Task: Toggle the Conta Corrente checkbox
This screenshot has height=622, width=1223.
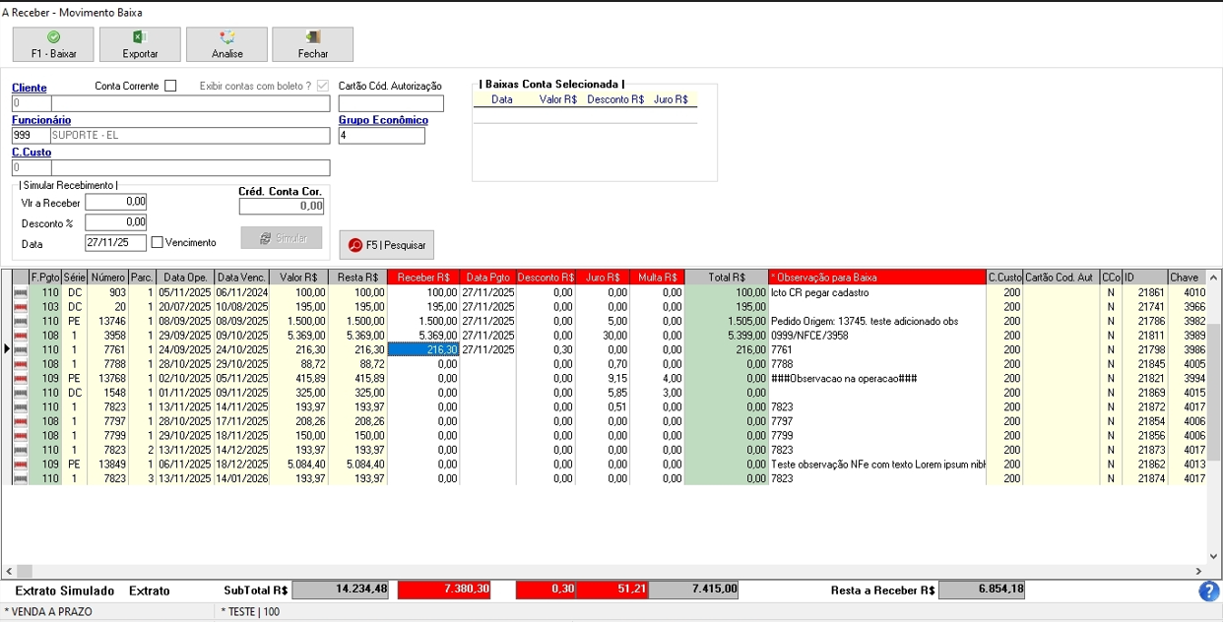Action: (170, 87)
